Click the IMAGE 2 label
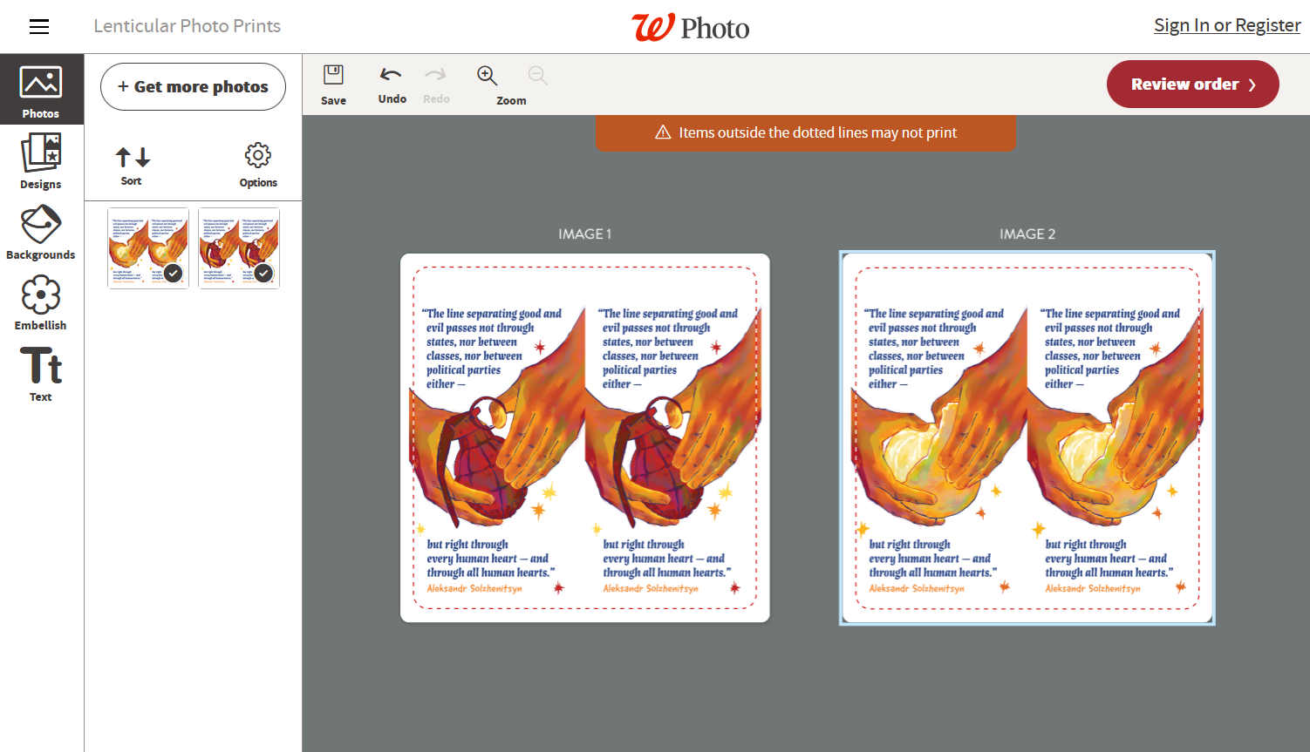The width and height of the screenshot is (1310, 752). pos(1027,234)
